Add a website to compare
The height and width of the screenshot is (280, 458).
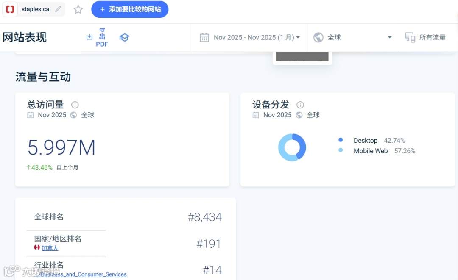tap(130, 9)
